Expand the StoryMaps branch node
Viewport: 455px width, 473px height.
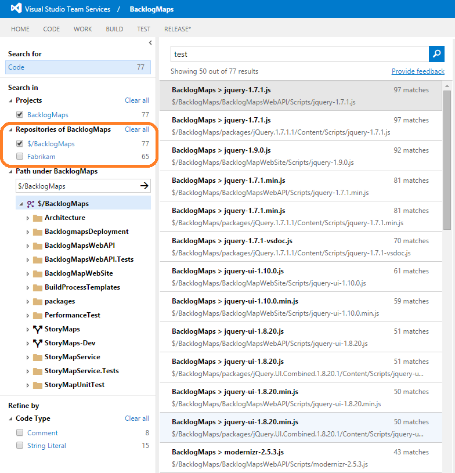[x=27, y=330]
